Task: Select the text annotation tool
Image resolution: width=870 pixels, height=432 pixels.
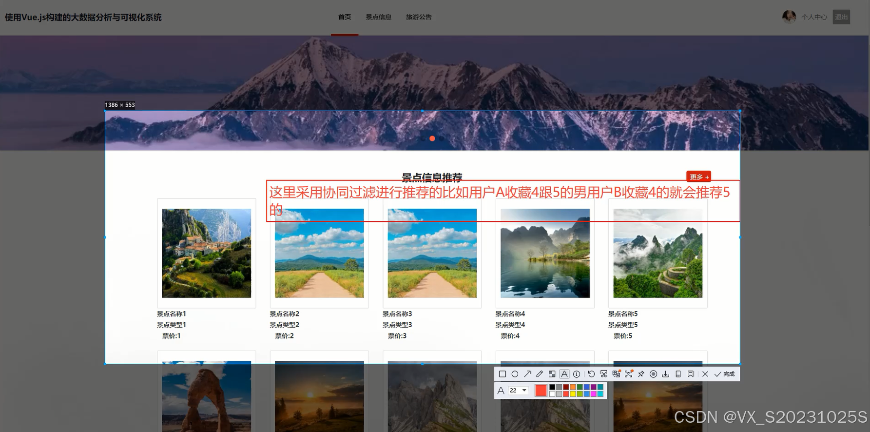Action: click(564, 374)
